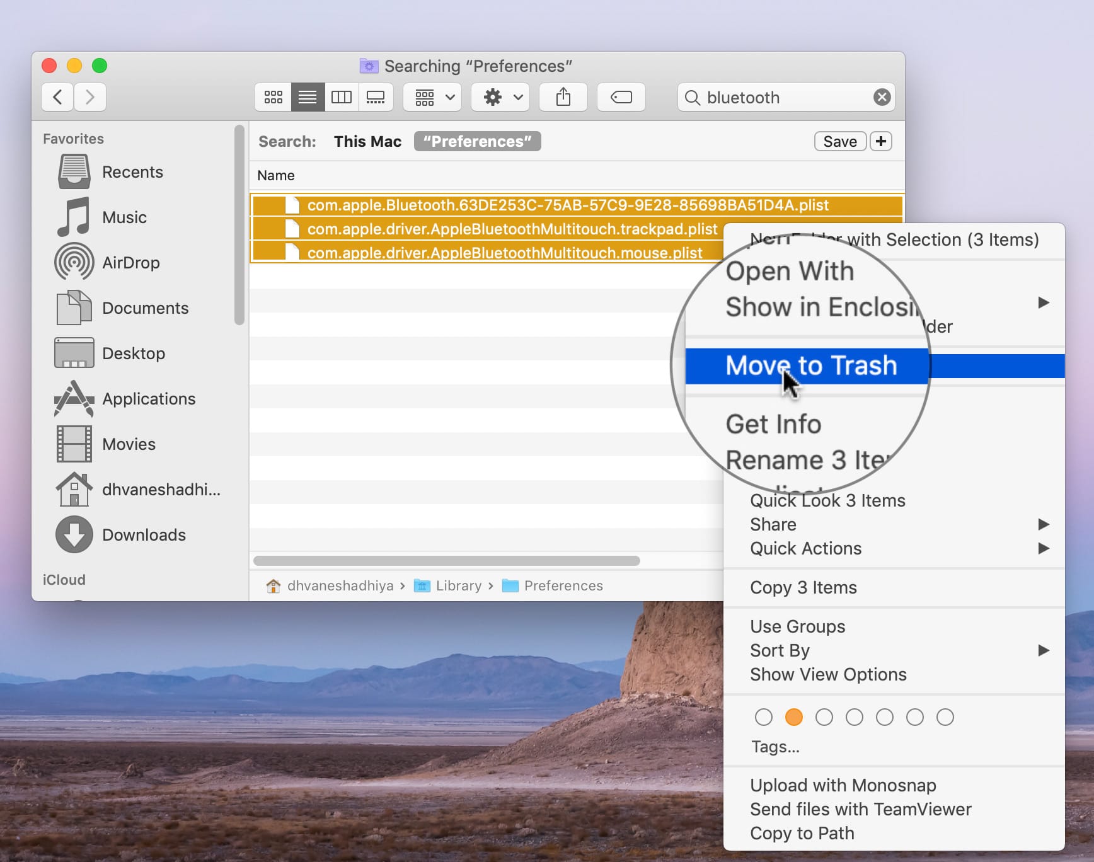Viewport: 1094px width, 862px height.
Task: Open the item grouping dropdown
Action: pos(432,97)
